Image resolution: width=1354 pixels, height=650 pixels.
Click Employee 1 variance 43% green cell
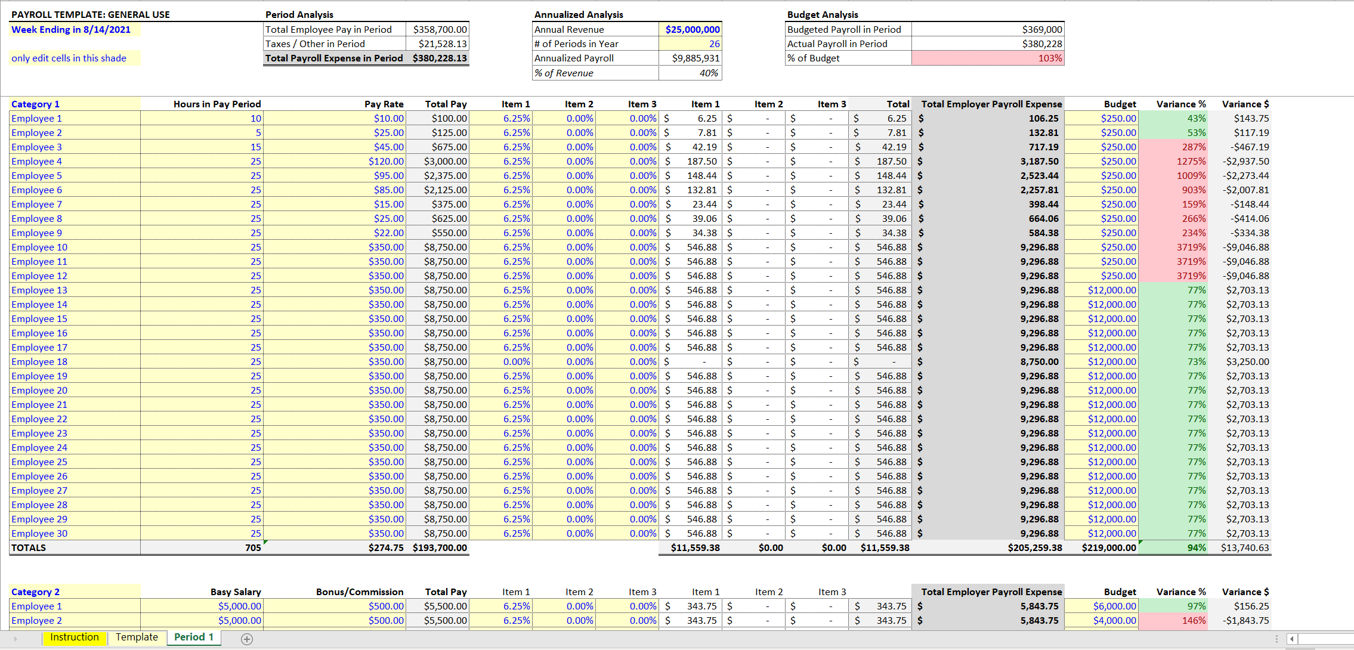point(1173,118)
